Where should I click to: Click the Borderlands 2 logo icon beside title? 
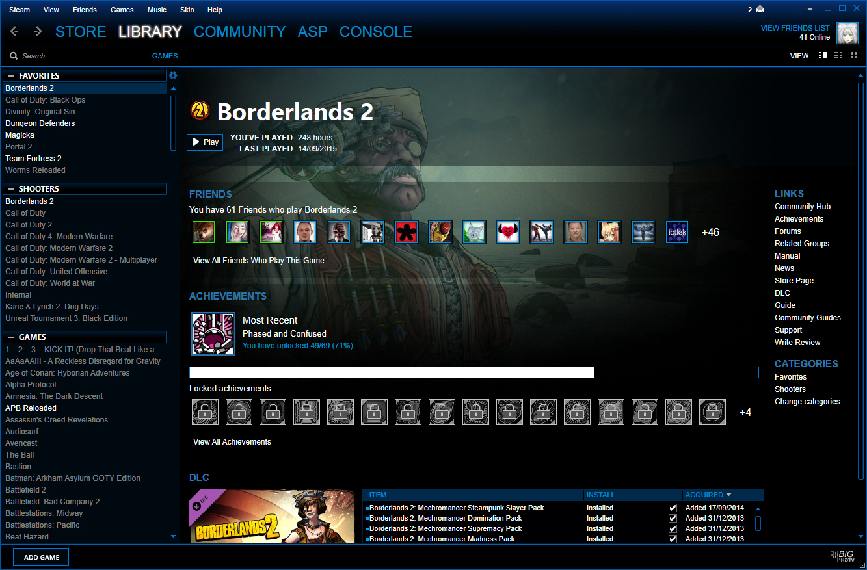coord(200,111)
